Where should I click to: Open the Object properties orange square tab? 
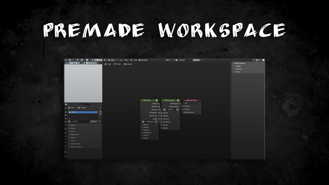(x=65, y=133)
